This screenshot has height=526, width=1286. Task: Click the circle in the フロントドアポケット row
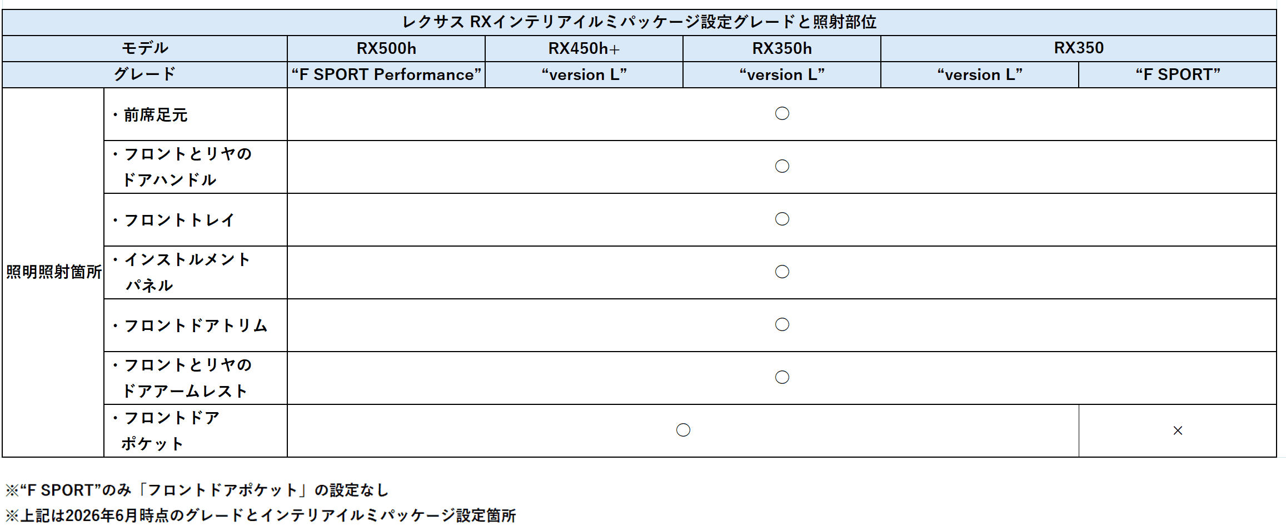[683, 430]
